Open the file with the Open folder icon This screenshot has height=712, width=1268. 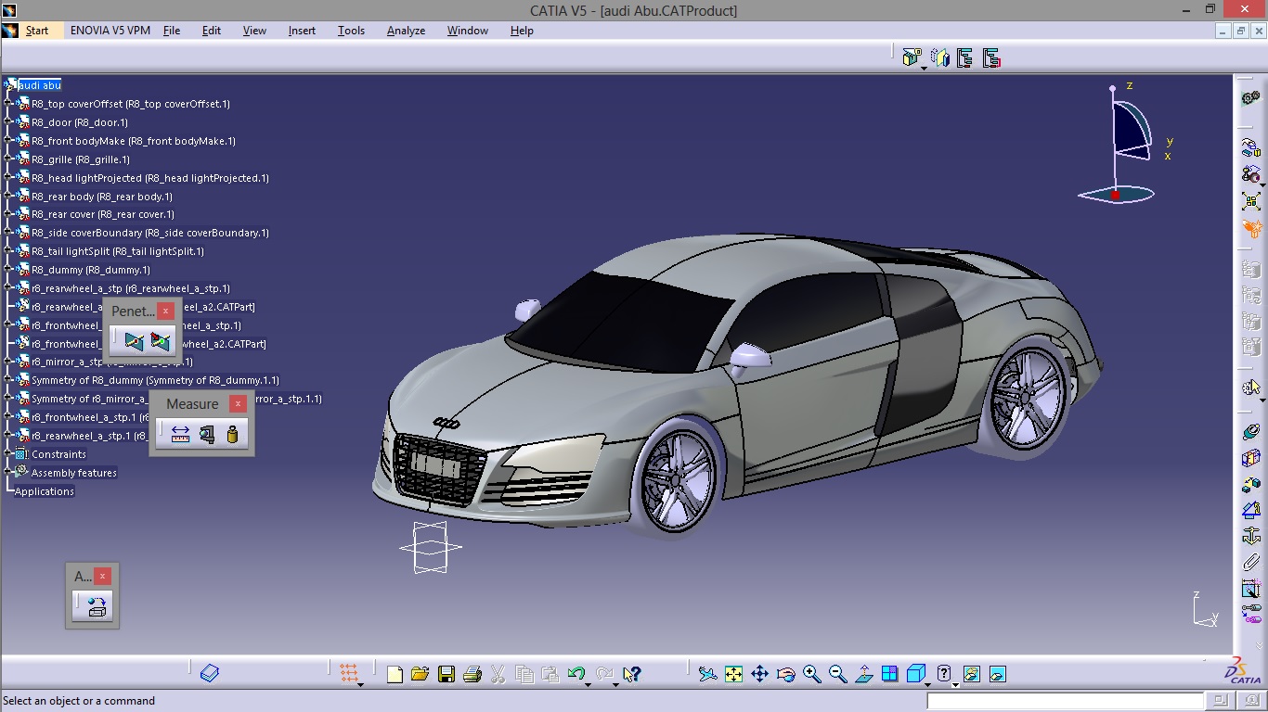[420, 674]
